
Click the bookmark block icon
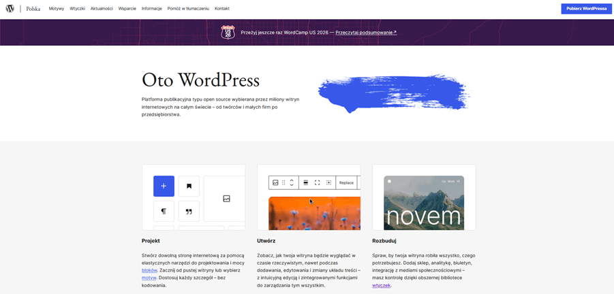189,186
